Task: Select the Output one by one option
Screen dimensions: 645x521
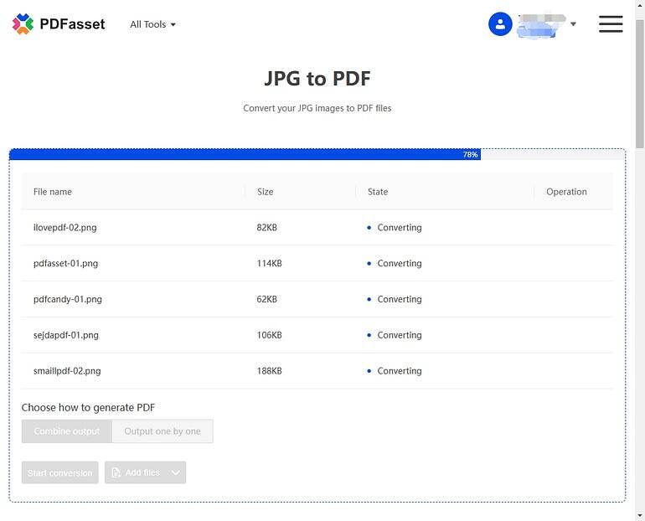Action: [163, 431]
